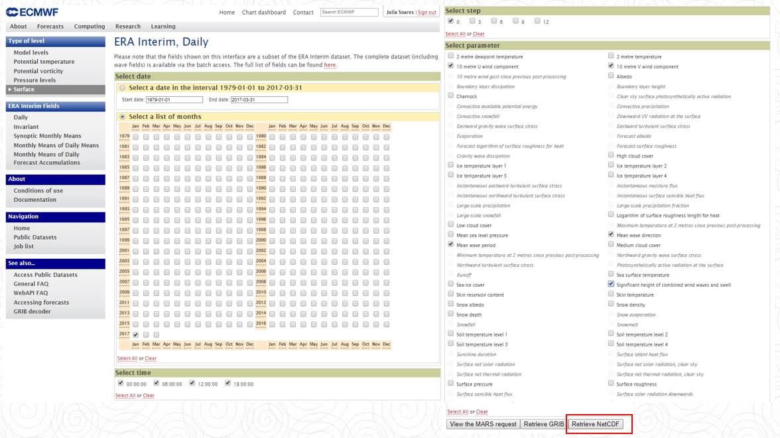The image size is (780, 438).
Task: Check High cloud cover parameter
Action: coord(611,155)
